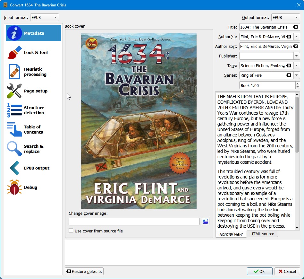
Task: Clear the Author sort field with X icon
Action: point(295,46)
